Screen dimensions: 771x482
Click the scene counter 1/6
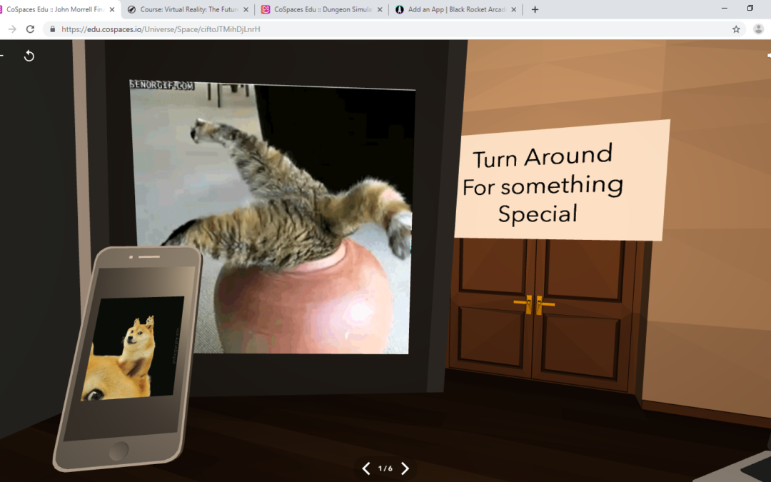(x=385, y=468)
